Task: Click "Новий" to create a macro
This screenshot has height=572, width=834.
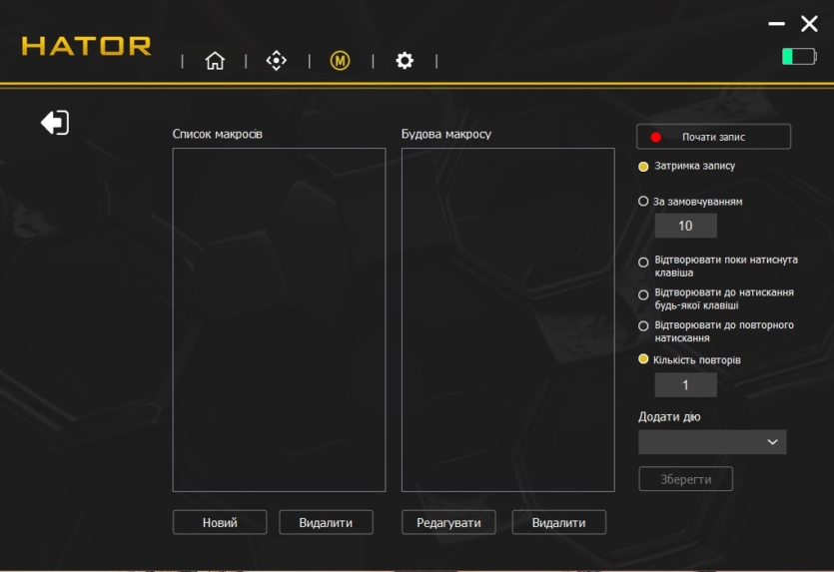Action: click(x=220, y=522)
